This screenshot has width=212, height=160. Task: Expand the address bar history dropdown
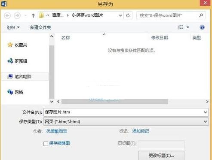pos(120,15)
